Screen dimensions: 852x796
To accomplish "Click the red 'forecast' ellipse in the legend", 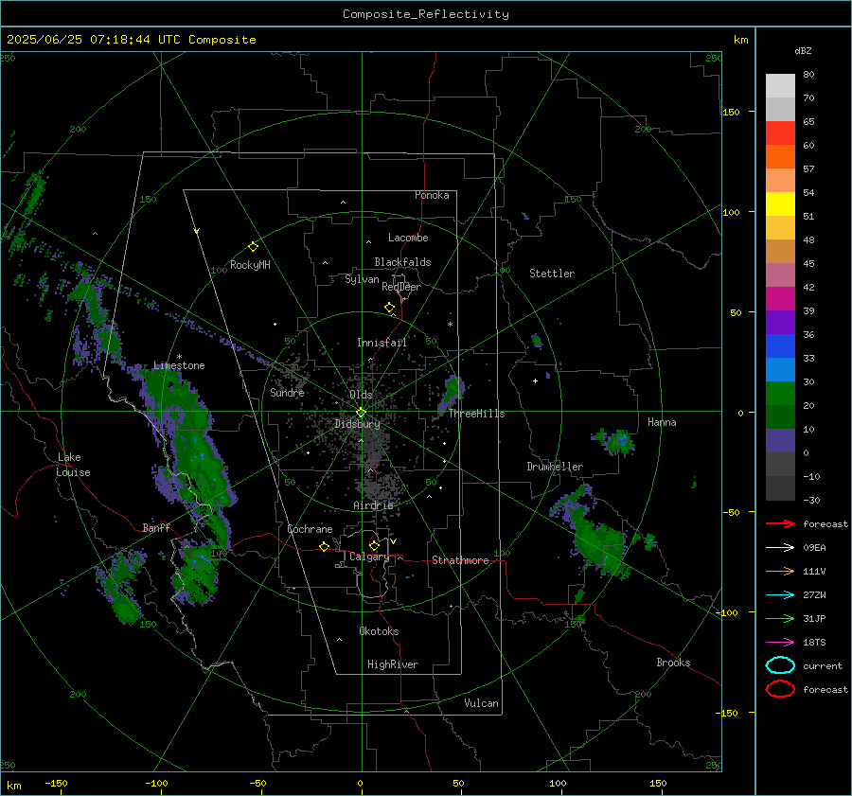I will [780, 689].
